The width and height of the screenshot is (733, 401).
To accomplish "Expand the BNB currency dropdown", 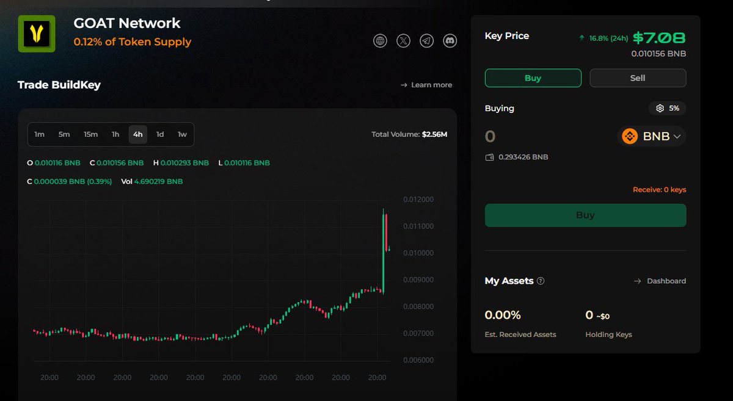I will 652,137.
